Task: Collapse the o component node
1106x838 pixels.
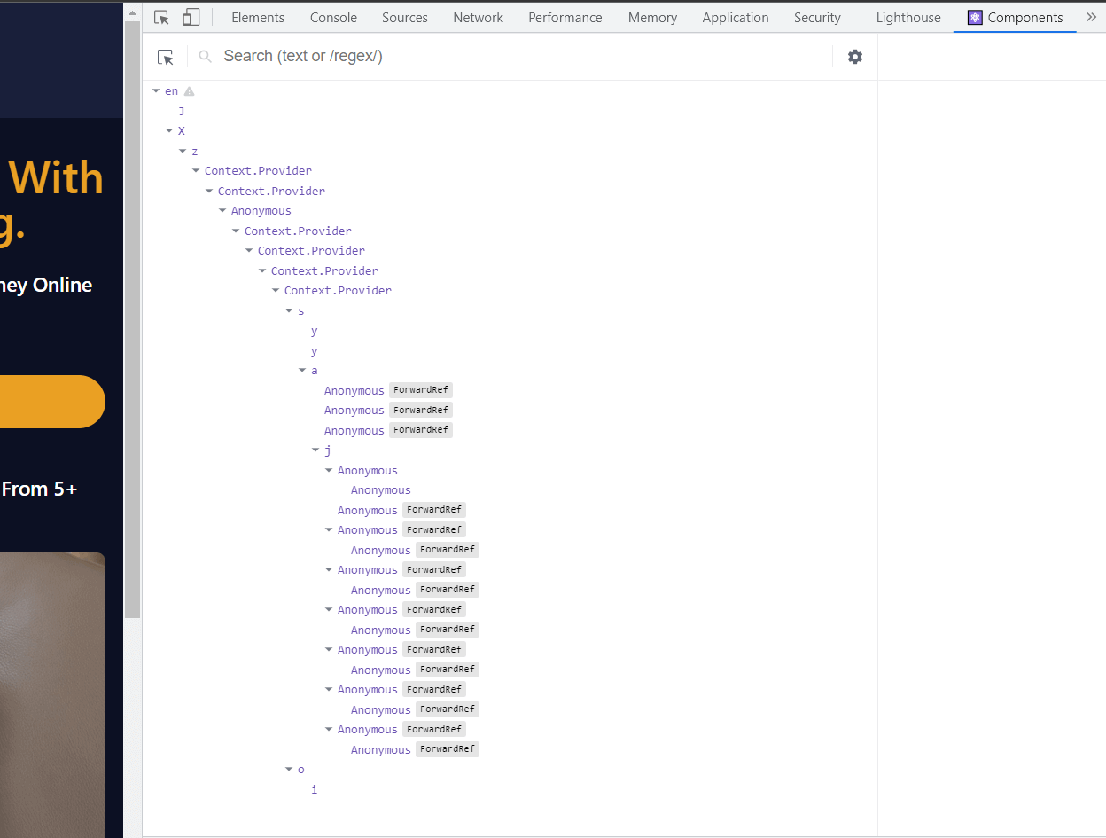Action: (289, 770)
